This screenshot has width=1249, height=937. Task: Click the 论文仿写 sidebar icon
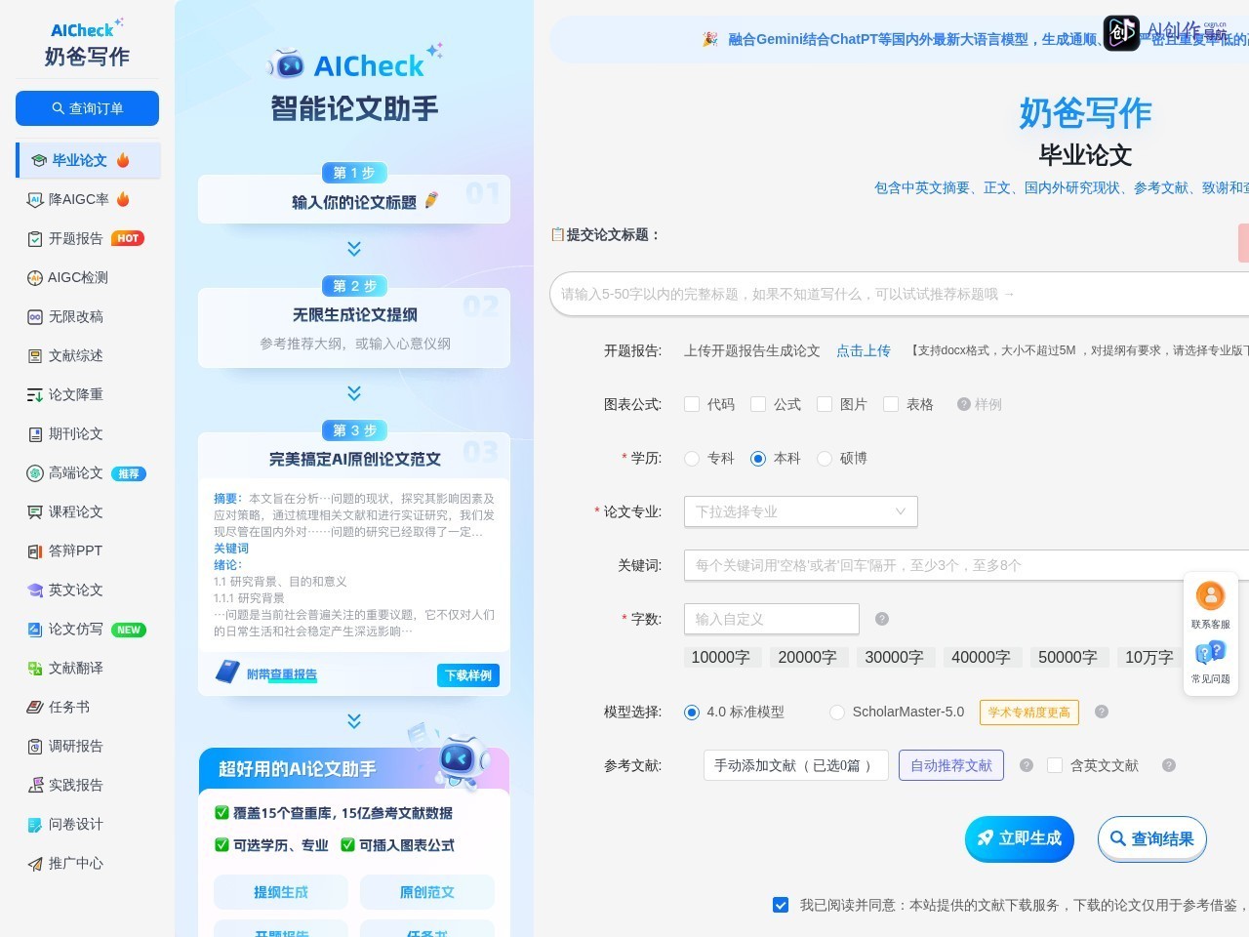coord(35,630)
